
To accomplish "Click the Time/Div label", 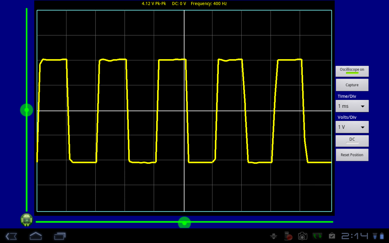I will 347,96.
